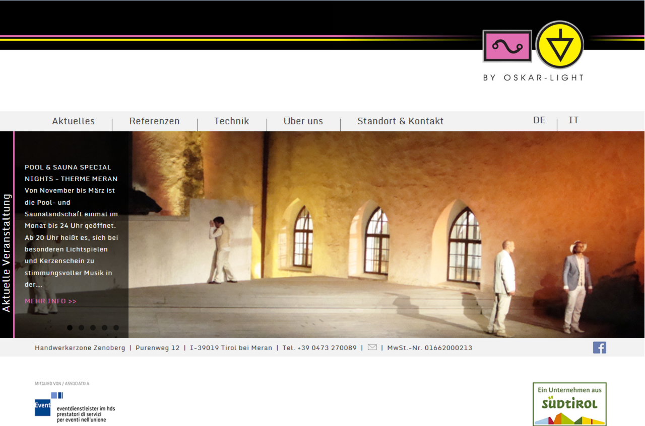Click the pink sine-wave logo
645x426 pixels.
pyautogui.click(x=507, y=46)
